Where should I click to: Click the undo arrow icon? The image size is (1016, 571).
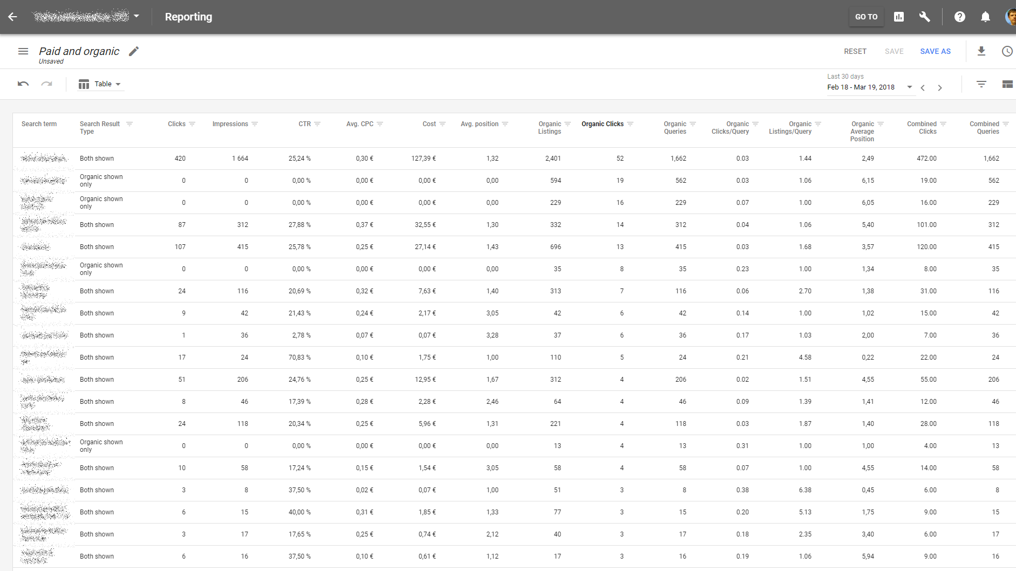tap(23, 84)
